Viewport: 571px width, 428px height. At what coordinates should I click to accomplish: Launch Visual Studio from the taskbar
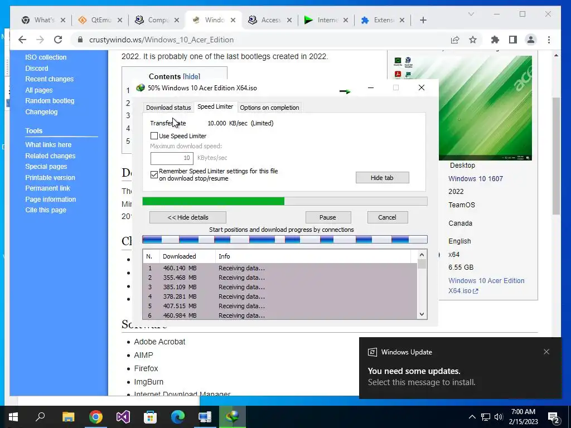(x=123, y=417)
